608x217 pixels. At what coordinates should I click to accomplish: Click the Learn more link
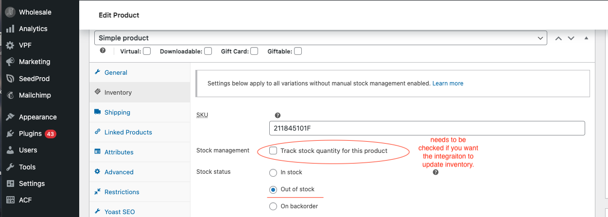[x=448, y=83]
